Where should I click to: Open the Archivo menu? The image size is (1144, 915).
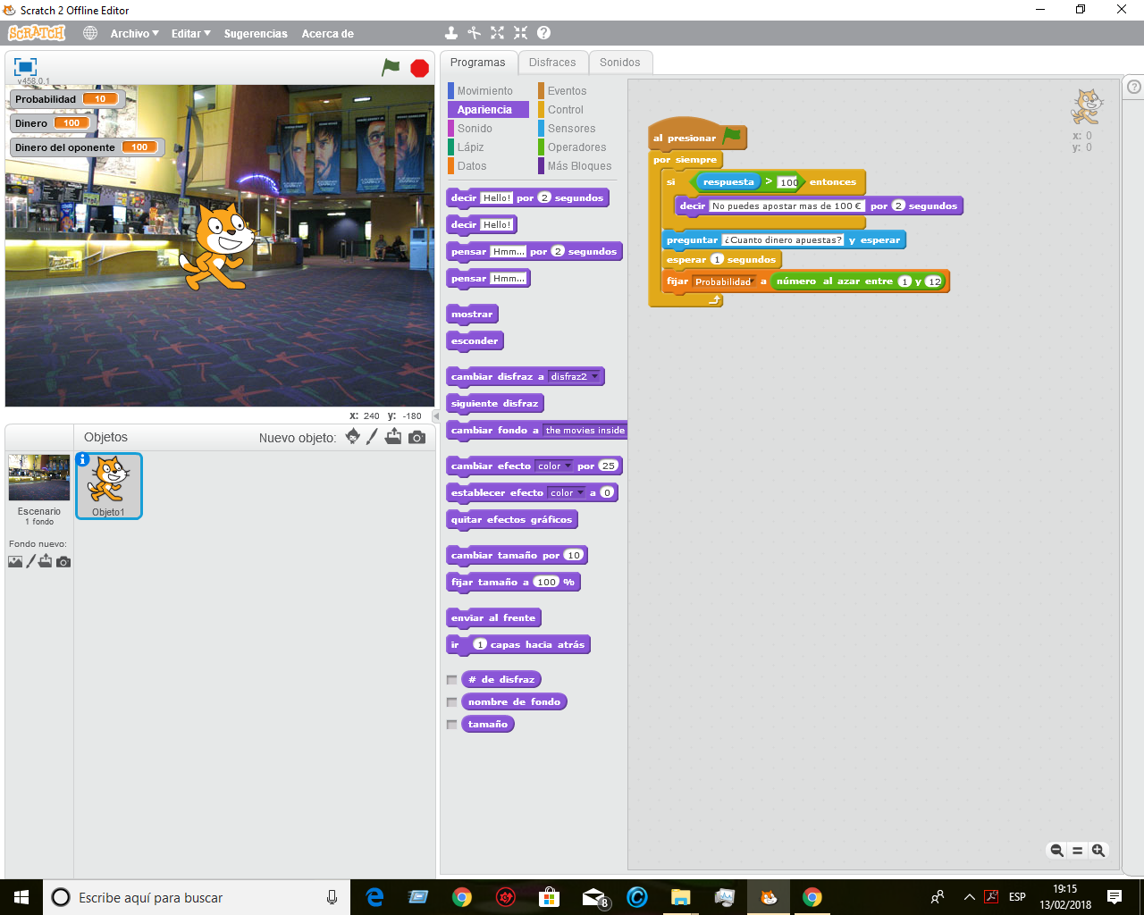[x=133, y=33]
